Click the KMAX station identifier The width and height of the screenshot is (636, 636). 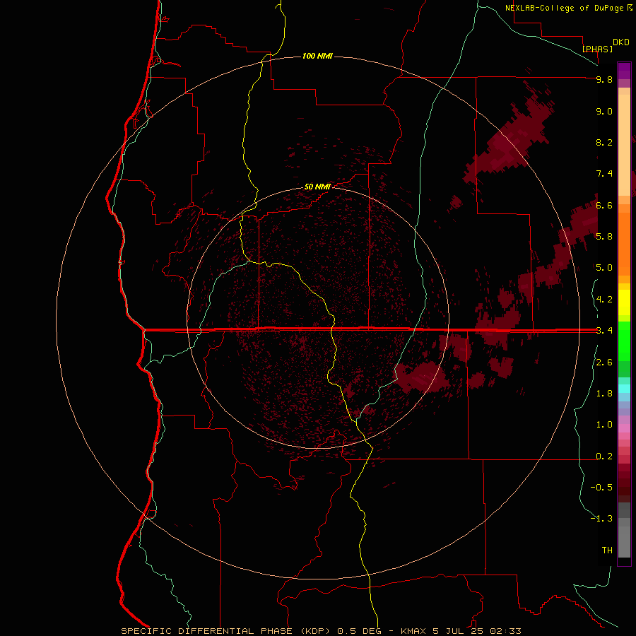coord(413,631)
